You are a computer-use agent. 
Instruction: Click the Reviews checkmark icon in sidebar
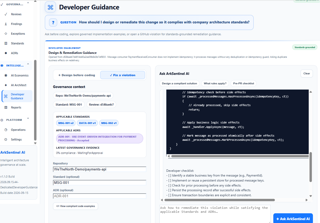6,14
